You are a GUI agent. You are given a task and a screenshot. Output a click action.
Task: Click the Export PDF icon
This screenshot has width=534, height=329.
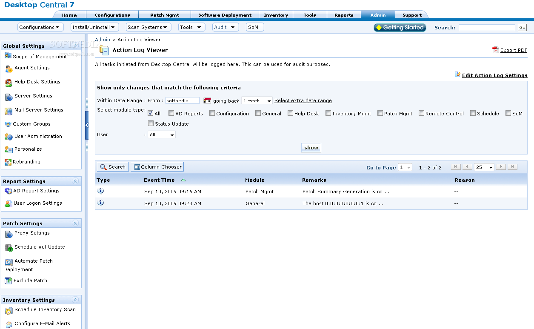click(496, 50)
